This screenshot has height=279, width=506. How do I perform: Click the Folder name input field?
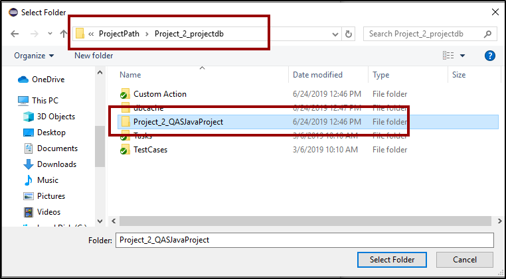[304, 240]
